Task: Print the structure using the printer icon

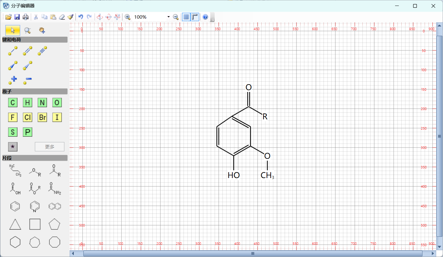Action: tap(26, 17)
